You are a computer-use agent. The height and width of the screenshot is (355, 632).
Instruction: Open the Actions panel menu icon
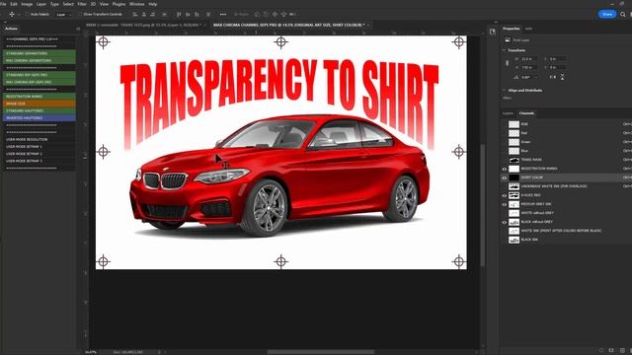(78, 29)
